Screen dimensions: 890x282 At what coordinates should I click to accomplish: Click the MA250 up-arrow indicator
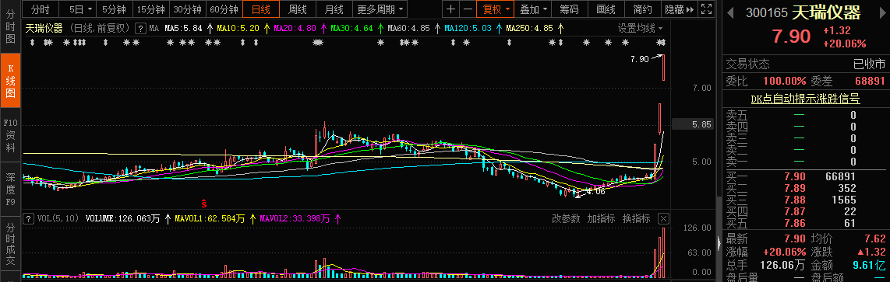click(x=560, y=28)
